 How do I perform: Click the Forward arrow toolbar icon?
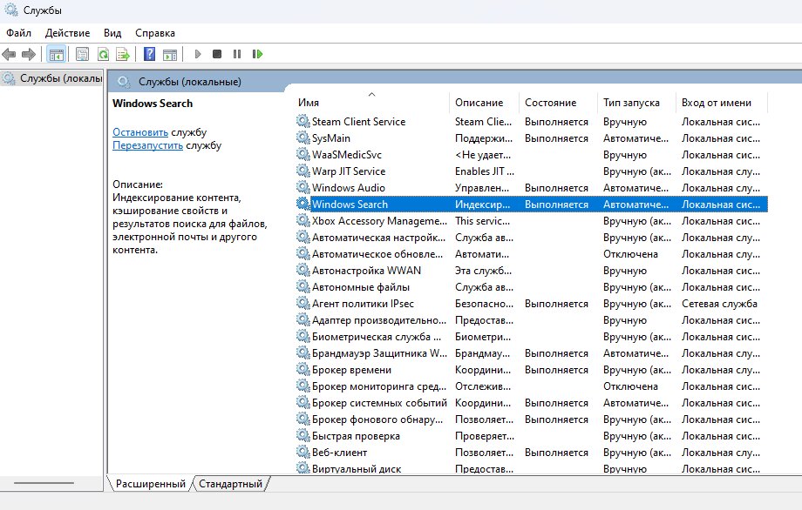[29, 54]
